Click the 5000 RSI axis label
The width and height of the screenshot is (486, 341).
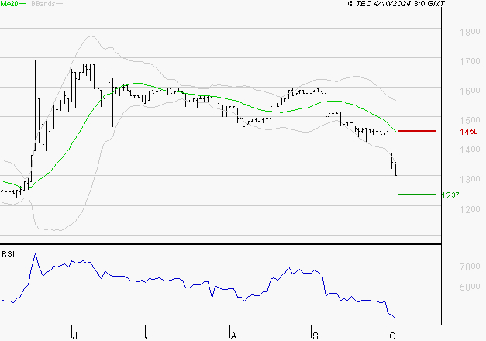coord(470,287)
